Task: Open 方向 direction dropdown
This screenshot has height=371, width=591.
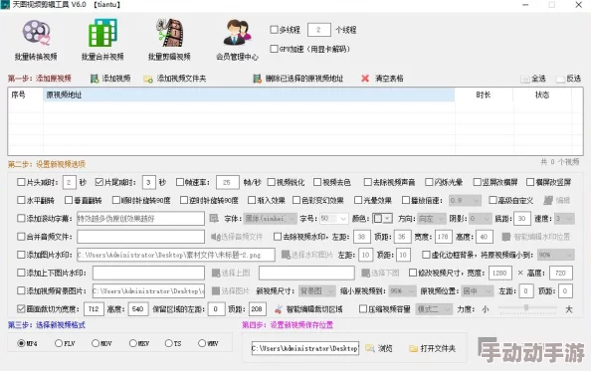Action: pyautogui.click(x=432, y=218)
